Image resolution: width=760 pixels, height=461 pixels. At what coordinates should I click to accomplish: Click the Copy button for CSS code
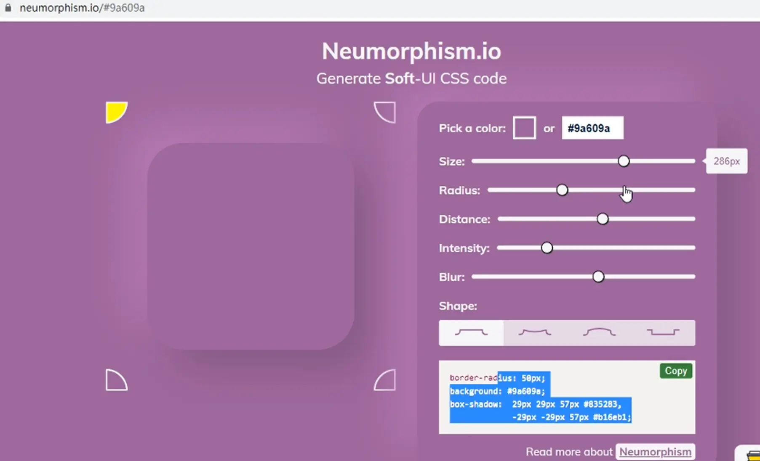pos(676,371)
